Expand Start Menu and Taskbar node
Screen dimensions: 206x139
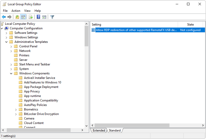tap(11, 65)
